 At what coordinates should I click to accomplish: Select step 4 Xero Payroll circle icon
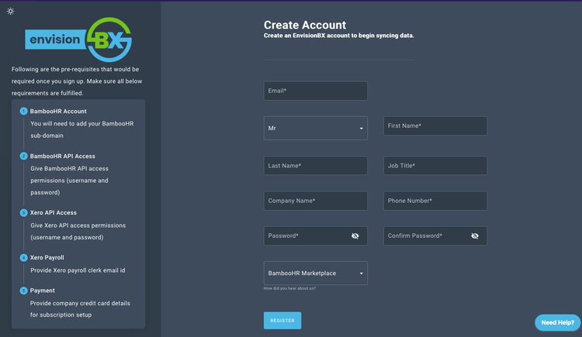23,258
